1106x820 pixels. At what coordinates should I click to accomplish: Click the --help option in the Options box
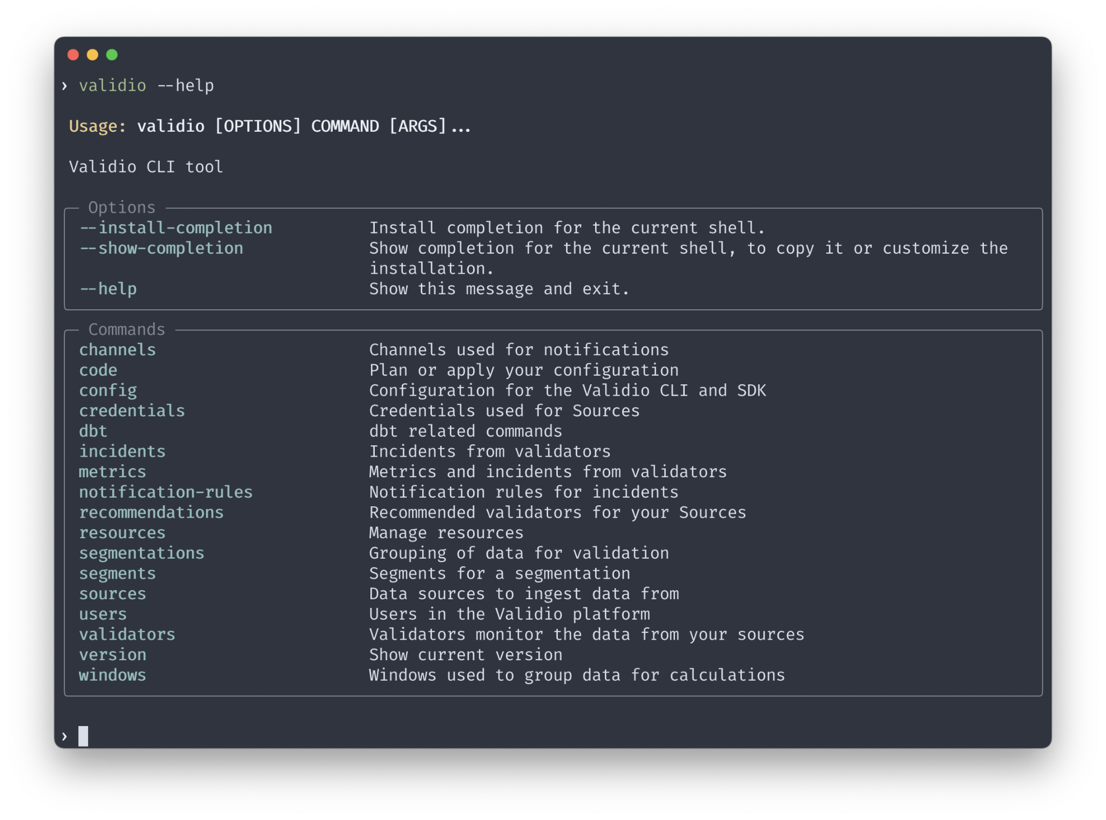click(x=108, y=289)
